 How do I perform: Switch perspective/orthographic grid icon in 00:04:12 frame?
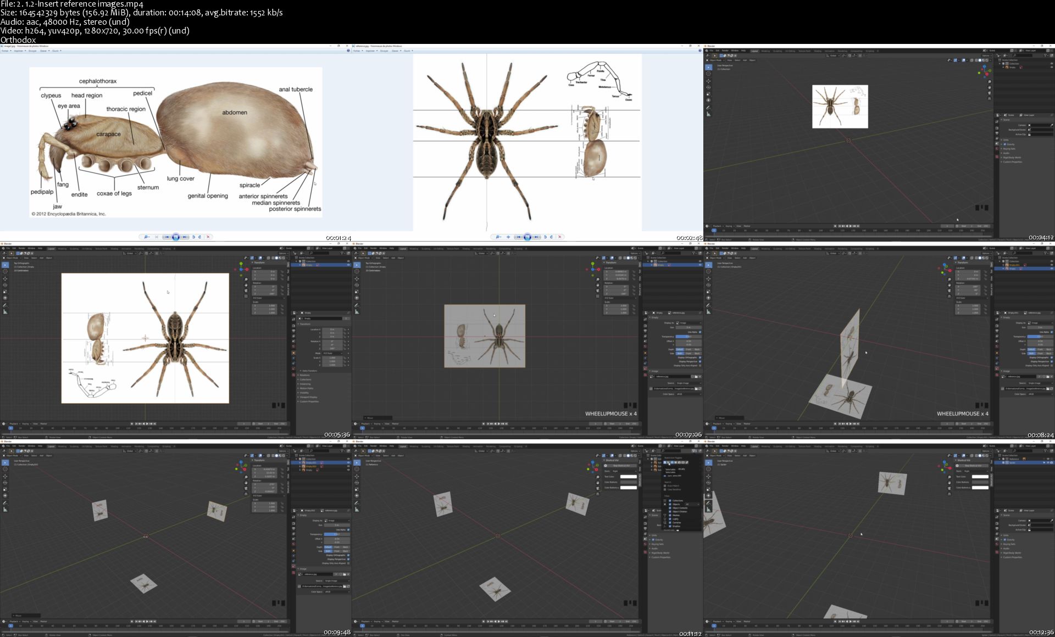990,98
